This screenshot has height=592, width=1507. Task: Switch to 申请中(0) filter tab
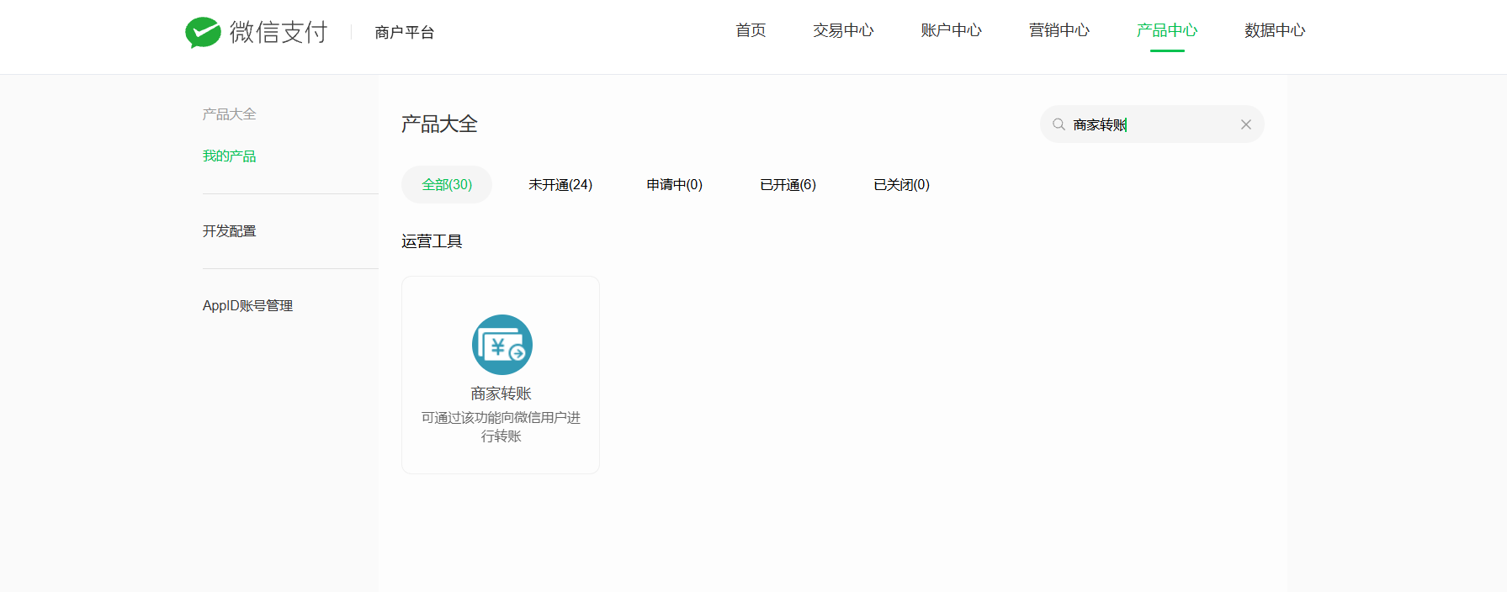tap(674, 184)
